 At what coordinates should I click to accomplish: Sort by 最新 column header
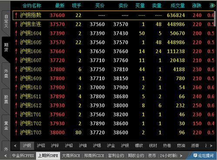(60, 6)
